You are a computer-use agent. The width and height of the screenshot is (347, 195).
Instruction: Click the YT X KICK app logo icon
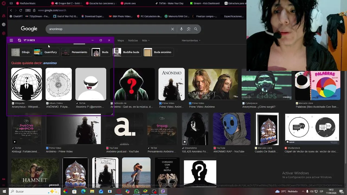click(20, 40)
